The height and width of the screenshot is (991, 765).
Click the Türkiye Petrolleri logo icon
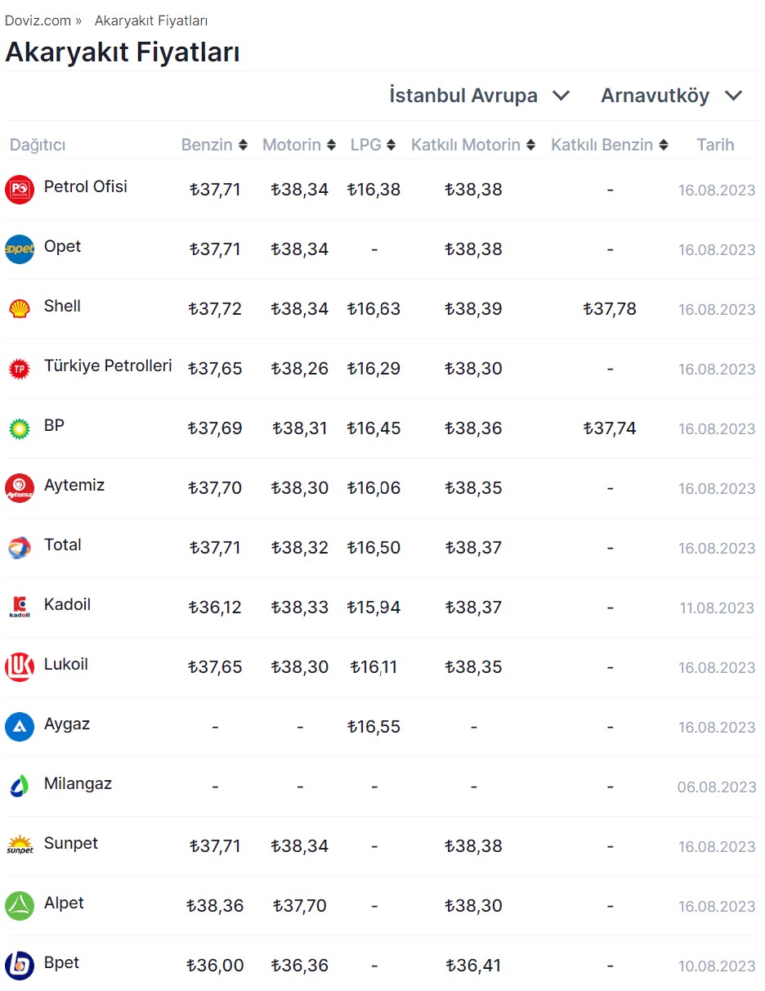[20, 369]
